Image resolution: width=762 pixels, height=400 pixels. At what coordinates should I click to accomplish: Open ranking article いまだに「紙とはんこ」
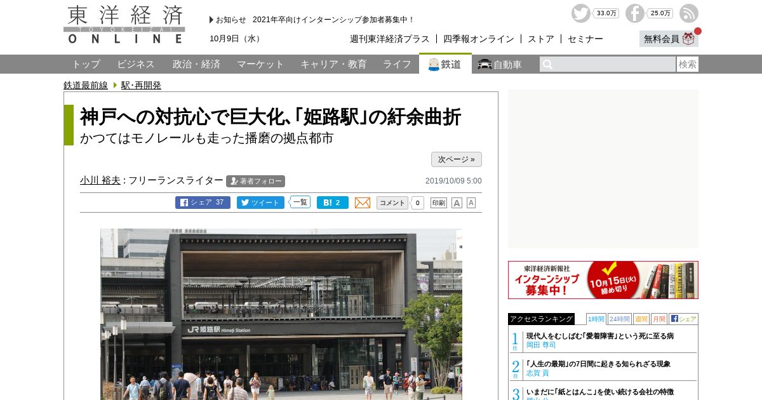tap(600, 392)
